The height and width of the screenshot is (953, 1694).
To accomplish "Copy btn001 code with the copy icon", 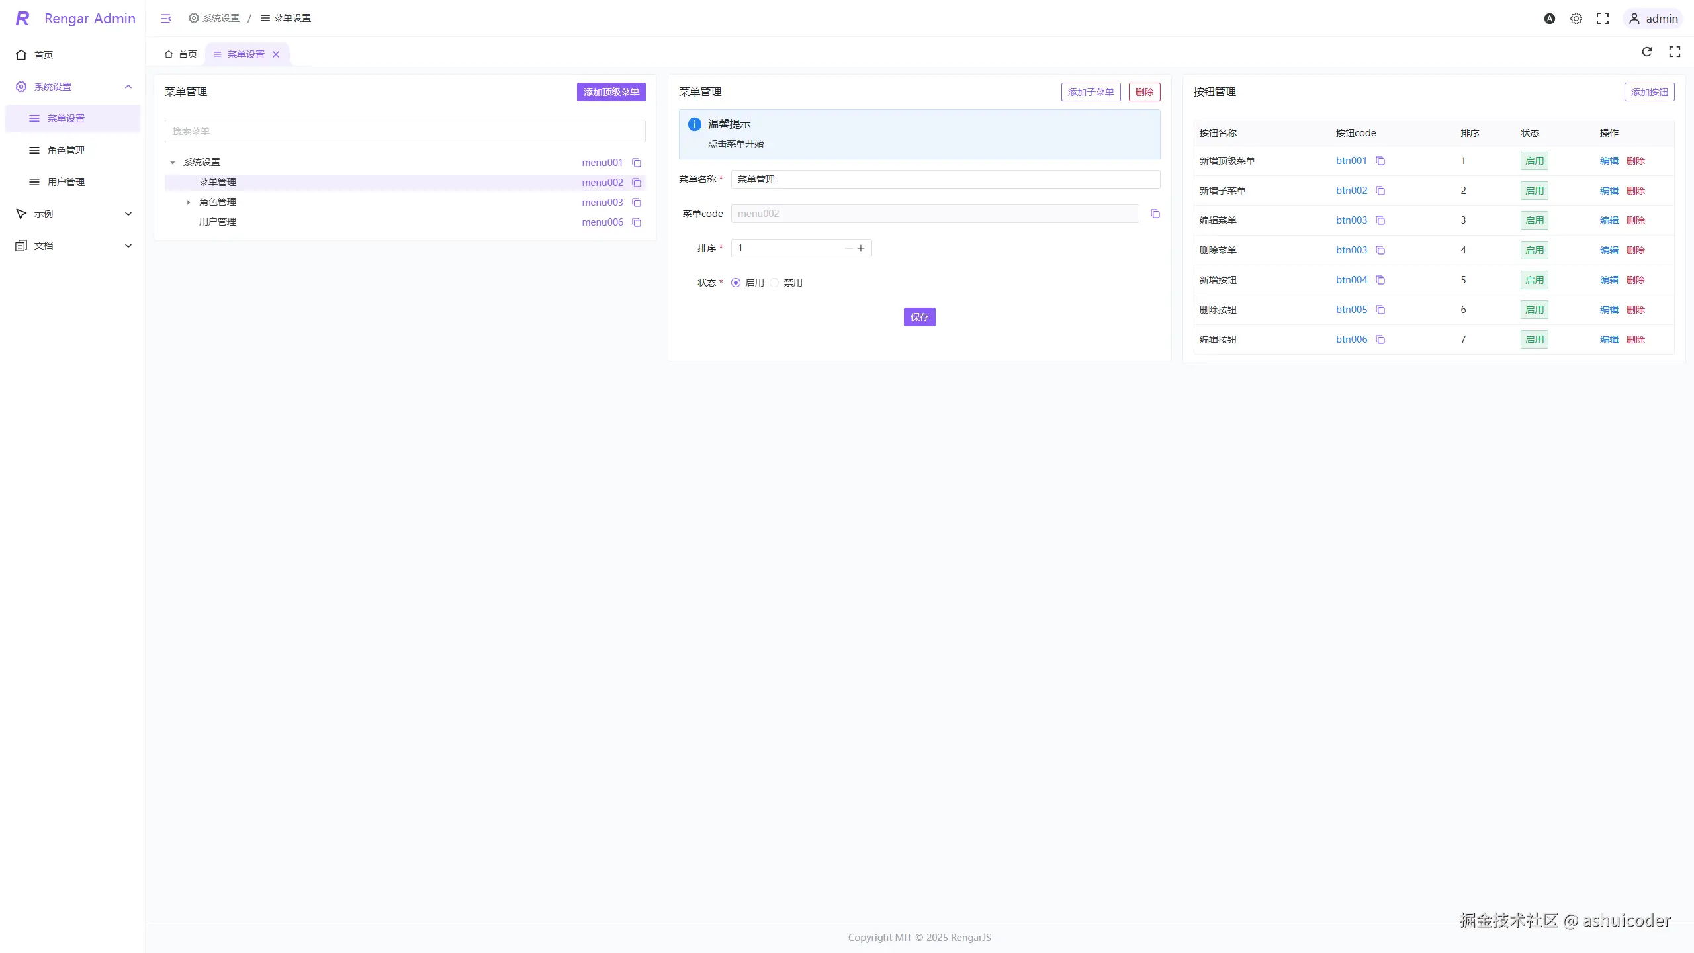I will click(1380, 161).
